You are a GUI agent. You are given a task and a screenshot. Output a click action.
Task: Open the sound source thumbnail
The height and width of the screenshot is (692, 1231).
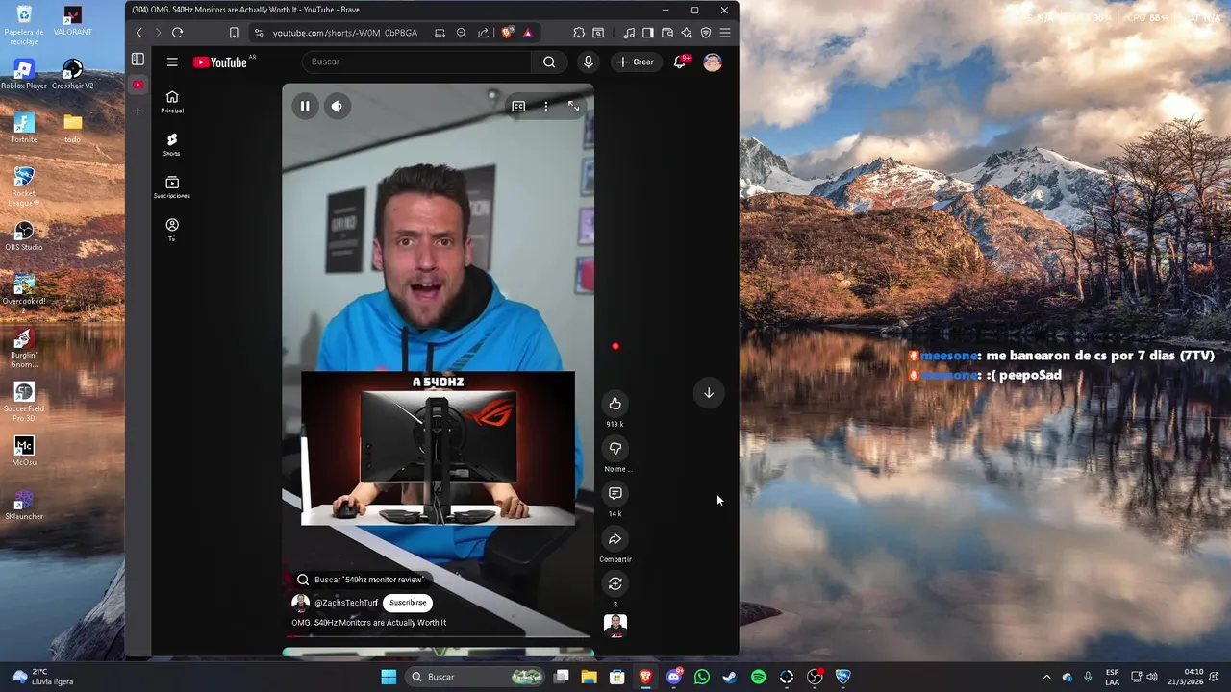[x=615, y=626]
